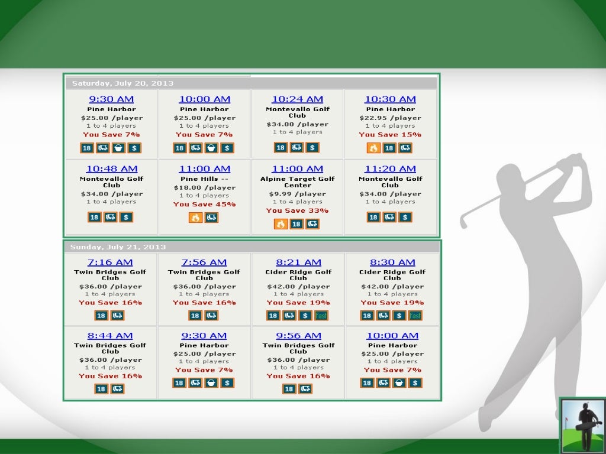Click the 'You Save 45%' text
Viewport: 606px width, 454px height.
click(x=204, y=204)
